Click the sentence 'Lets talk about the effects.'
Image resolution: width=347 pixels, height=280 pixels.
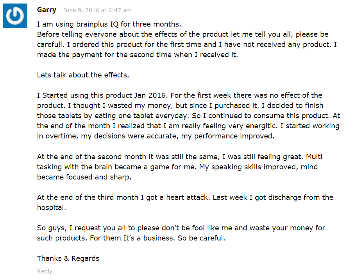coord(83,75)
